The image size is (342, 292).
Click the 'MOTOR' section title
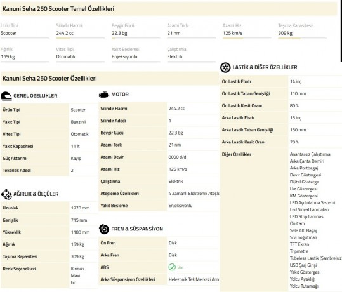coord(120,95)
